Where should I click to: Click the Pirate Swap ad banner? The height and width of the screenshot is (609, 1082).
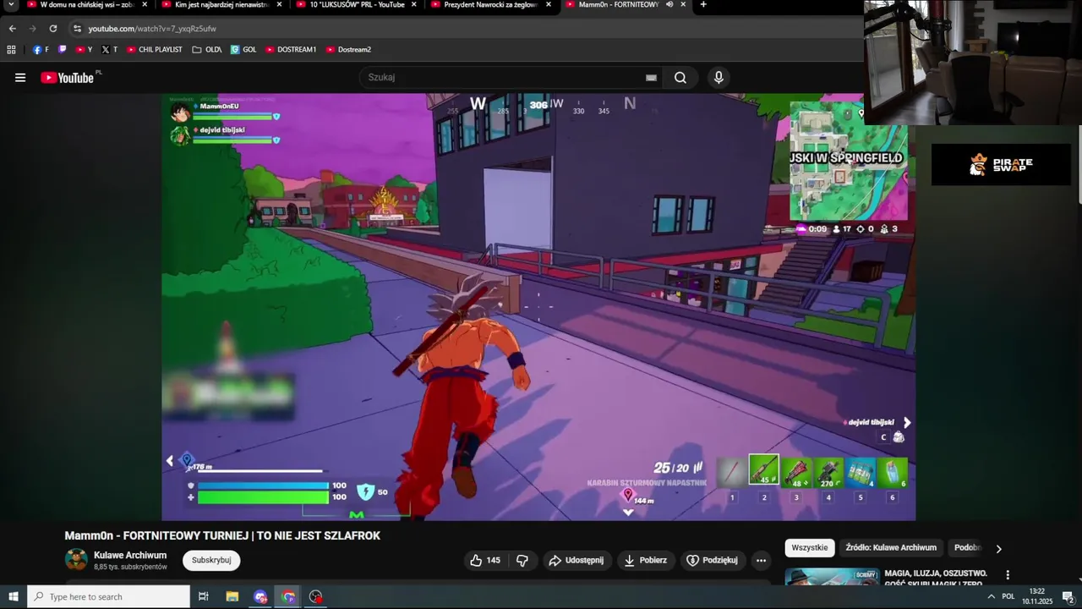(1001, 164)
